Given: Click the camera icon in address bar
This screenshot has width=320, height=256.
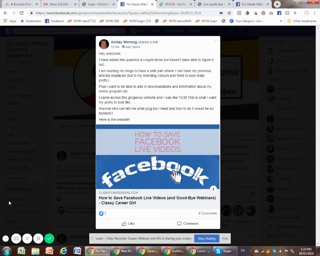Looking at the screenshot, I should point(221,13).
